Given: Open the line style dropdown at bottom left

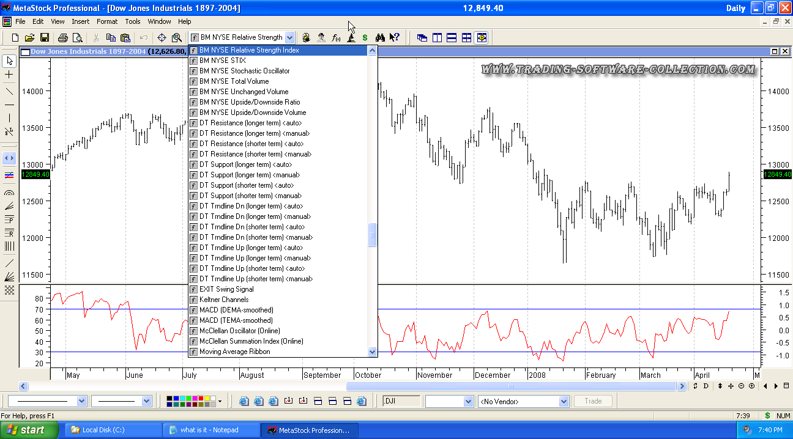Looking at the screenshot, I should [81, 402].
